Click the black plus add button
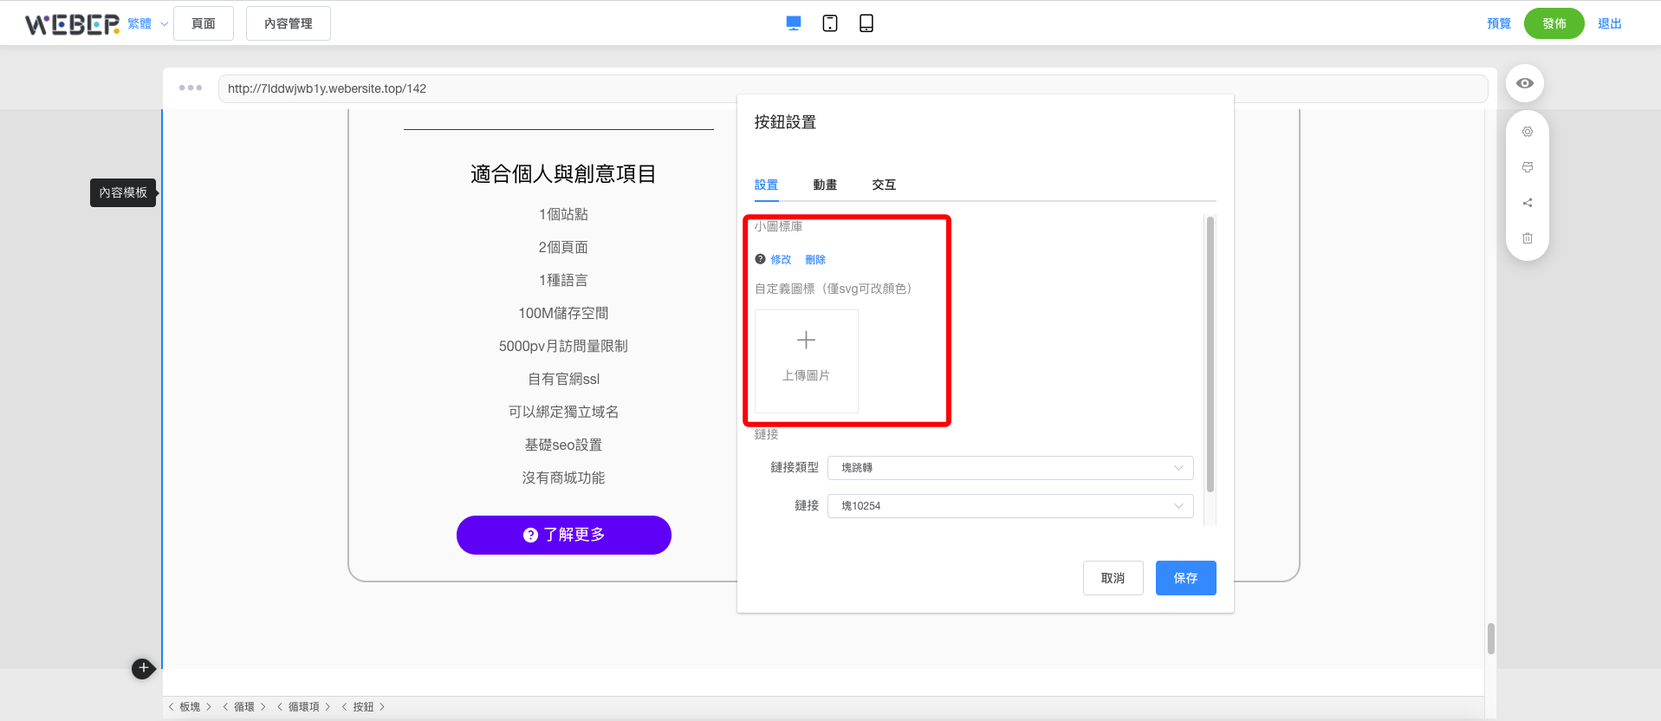The image size is (1661, 721). [x=143, y=668]
